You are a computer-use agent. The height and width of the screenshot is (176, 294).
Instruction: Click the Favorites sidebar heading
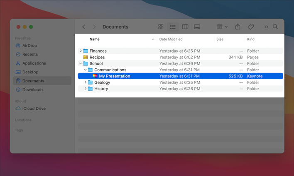tap(23, 38)
